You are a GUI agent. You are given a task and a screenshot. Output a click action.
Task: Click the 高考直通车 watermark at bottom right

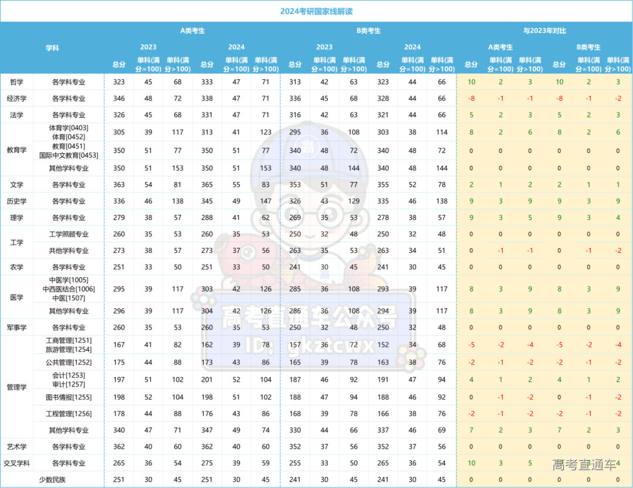point(584,465)
